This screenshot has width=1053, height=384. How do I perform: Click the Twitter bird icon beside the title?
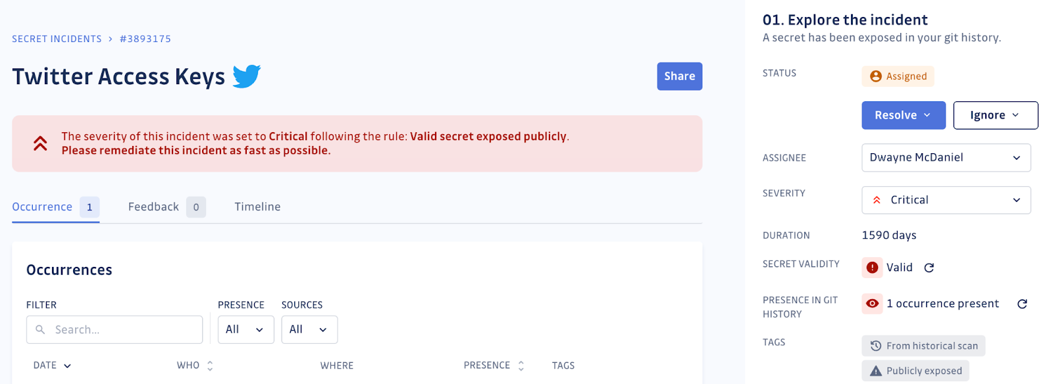tap(246, 76)
